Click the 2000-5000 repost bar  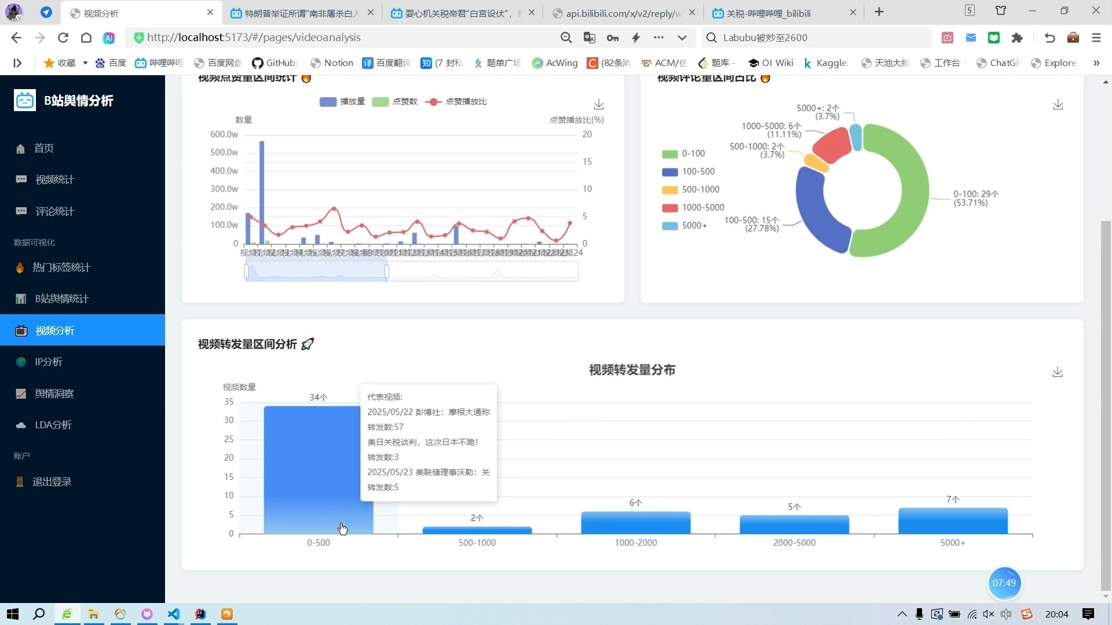tap(795, 525)
